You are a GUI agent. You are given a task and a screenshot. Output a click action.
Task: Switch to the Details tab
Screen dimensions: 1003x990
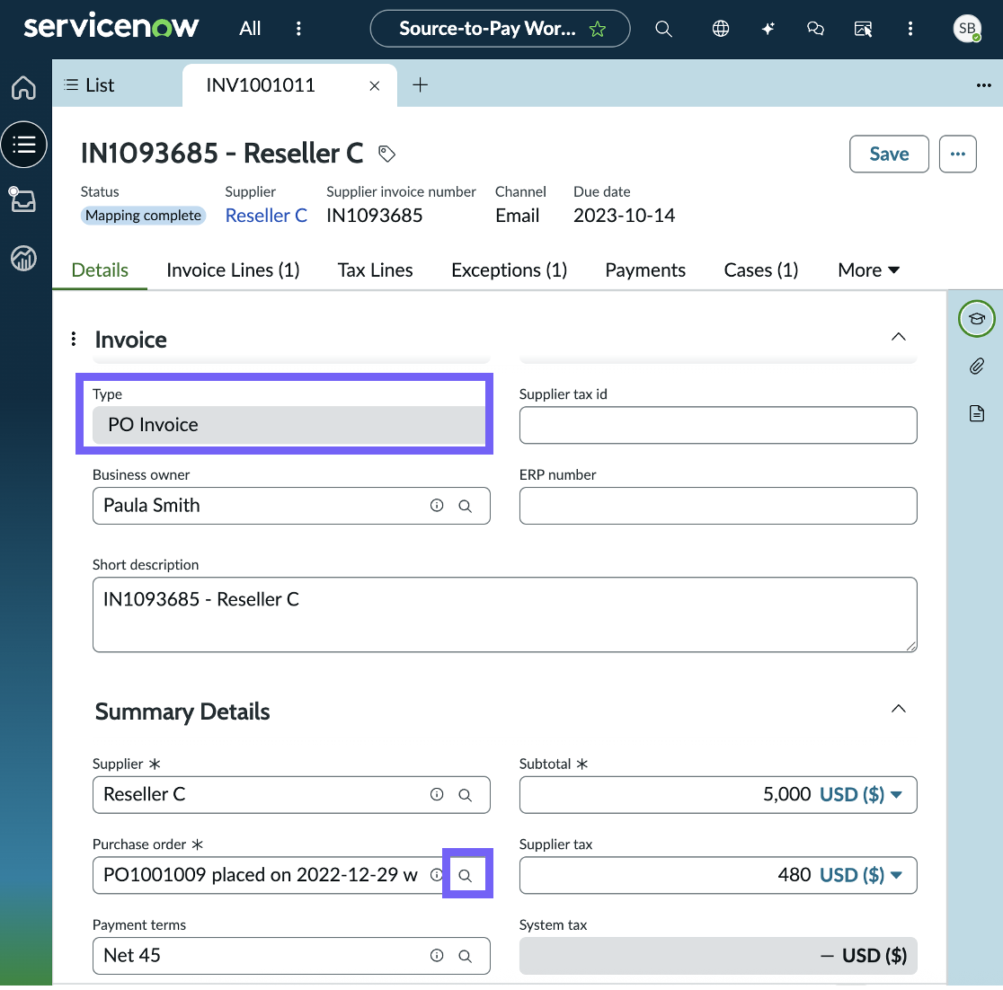tap(100, 270)
